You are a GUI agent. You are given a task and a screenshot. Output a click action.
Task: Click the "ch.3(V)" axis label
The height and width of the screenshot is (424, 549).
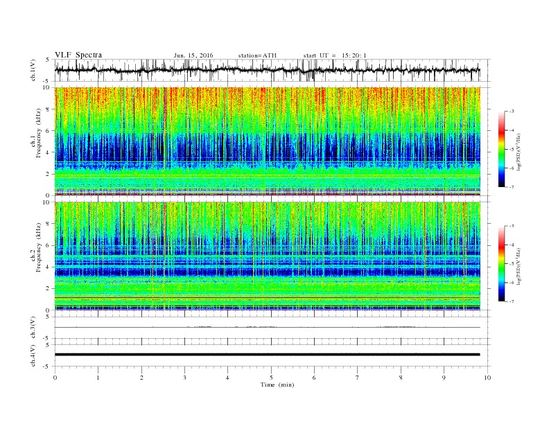(x=33, y=328)
